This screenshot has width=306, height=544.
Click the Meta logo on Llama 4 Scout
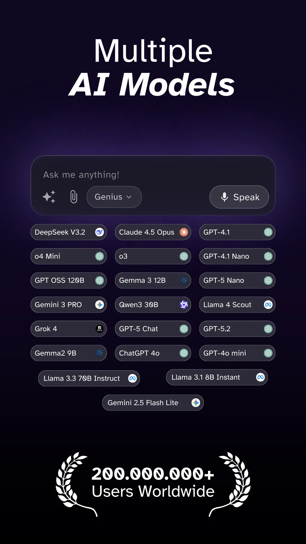click(x=268, y=305)
